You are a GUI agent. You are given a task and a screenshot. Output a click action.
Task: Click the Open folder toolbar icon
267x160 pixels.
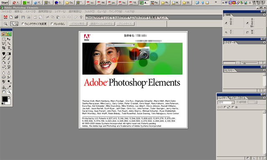pyautogui.click(x=16, y=17)
